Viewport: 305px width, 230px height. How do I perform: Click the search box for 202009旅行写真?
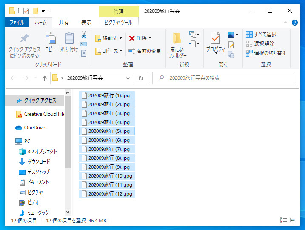pos(223,78)
